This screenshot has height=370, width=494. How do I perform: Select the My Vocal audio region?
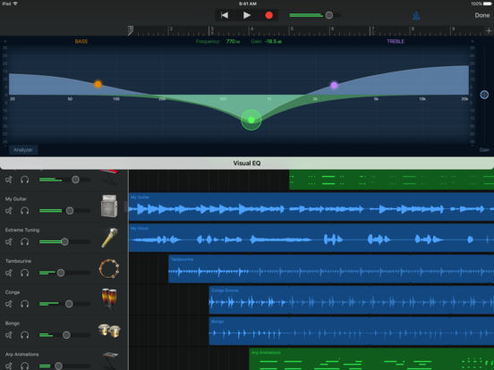pyautogui.click(x=311, y=238)
